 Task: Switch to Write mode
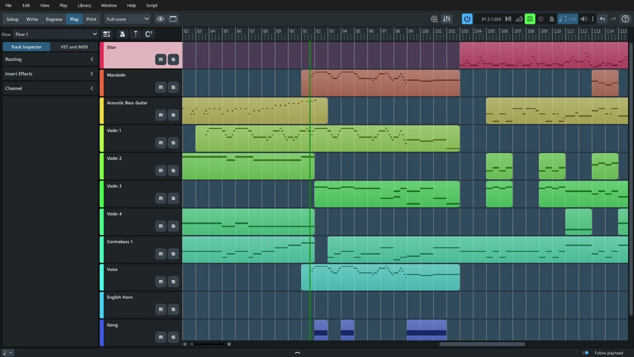pyautogui.click(x=32, y=19)
